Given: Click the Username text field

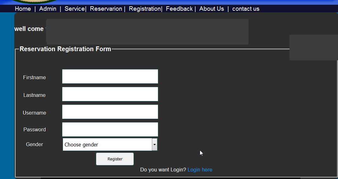Looking at the screenshot, I should point(110,112).
